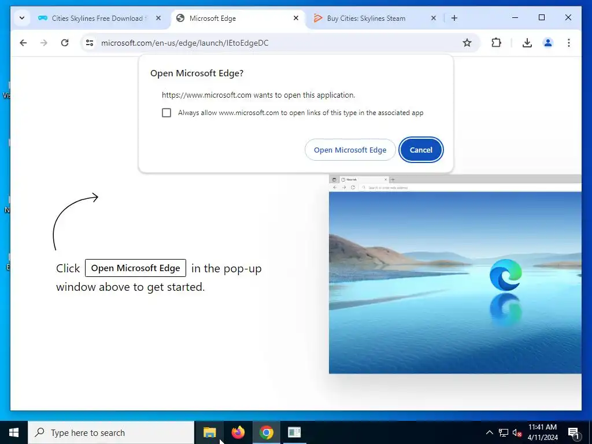
Task: Minimize the Chrome window
Action: pos(515,18)
